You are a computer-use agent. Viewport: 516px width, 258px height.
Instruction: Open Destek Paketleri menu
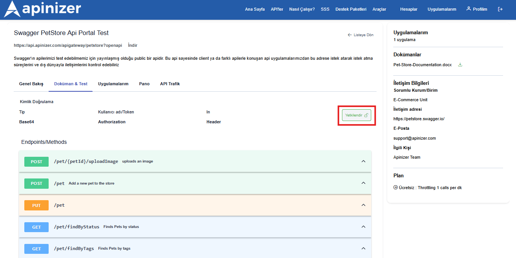[351, 9]
